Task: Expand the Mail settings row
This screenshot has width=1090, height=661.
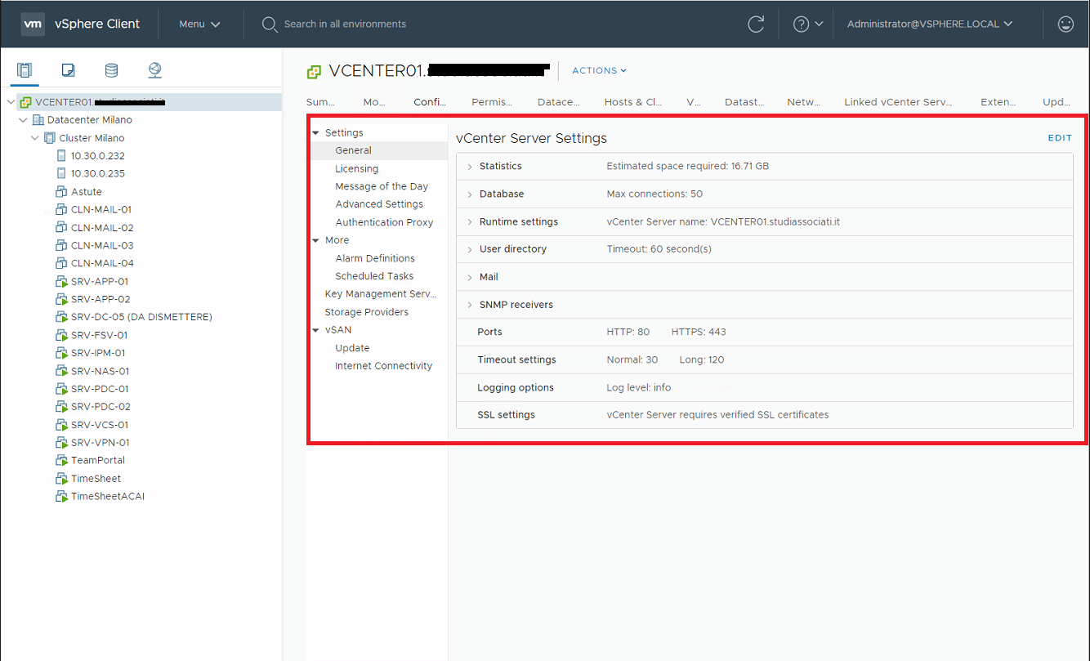Action: pos(470,278)
